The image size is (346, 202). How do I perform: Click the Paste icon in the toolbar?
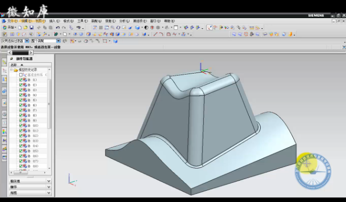point(51,28)
